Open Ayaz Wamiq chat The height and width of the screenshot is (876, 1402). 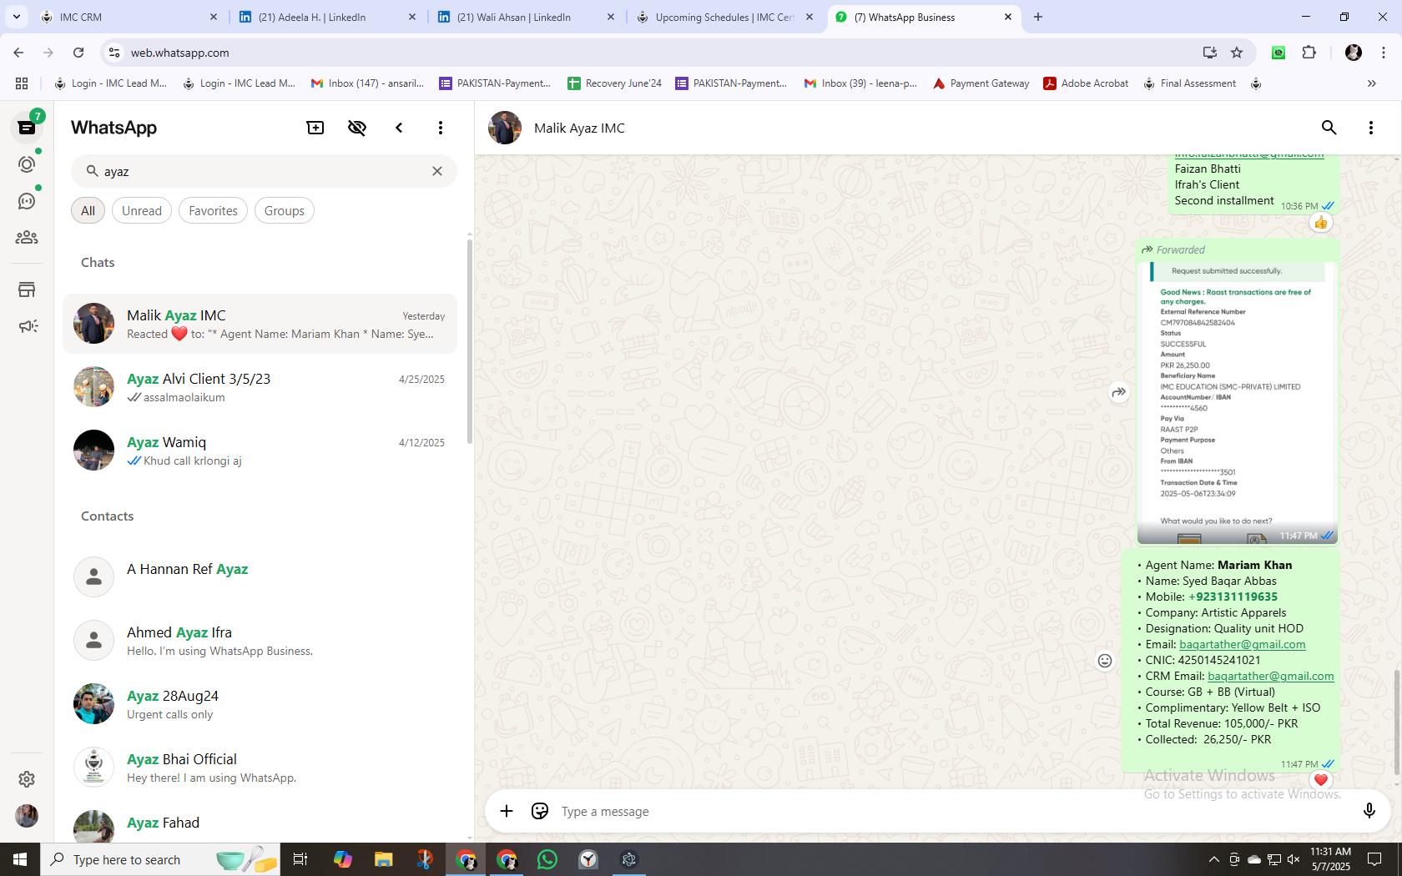pyautogui.click(x=260, y=451)
